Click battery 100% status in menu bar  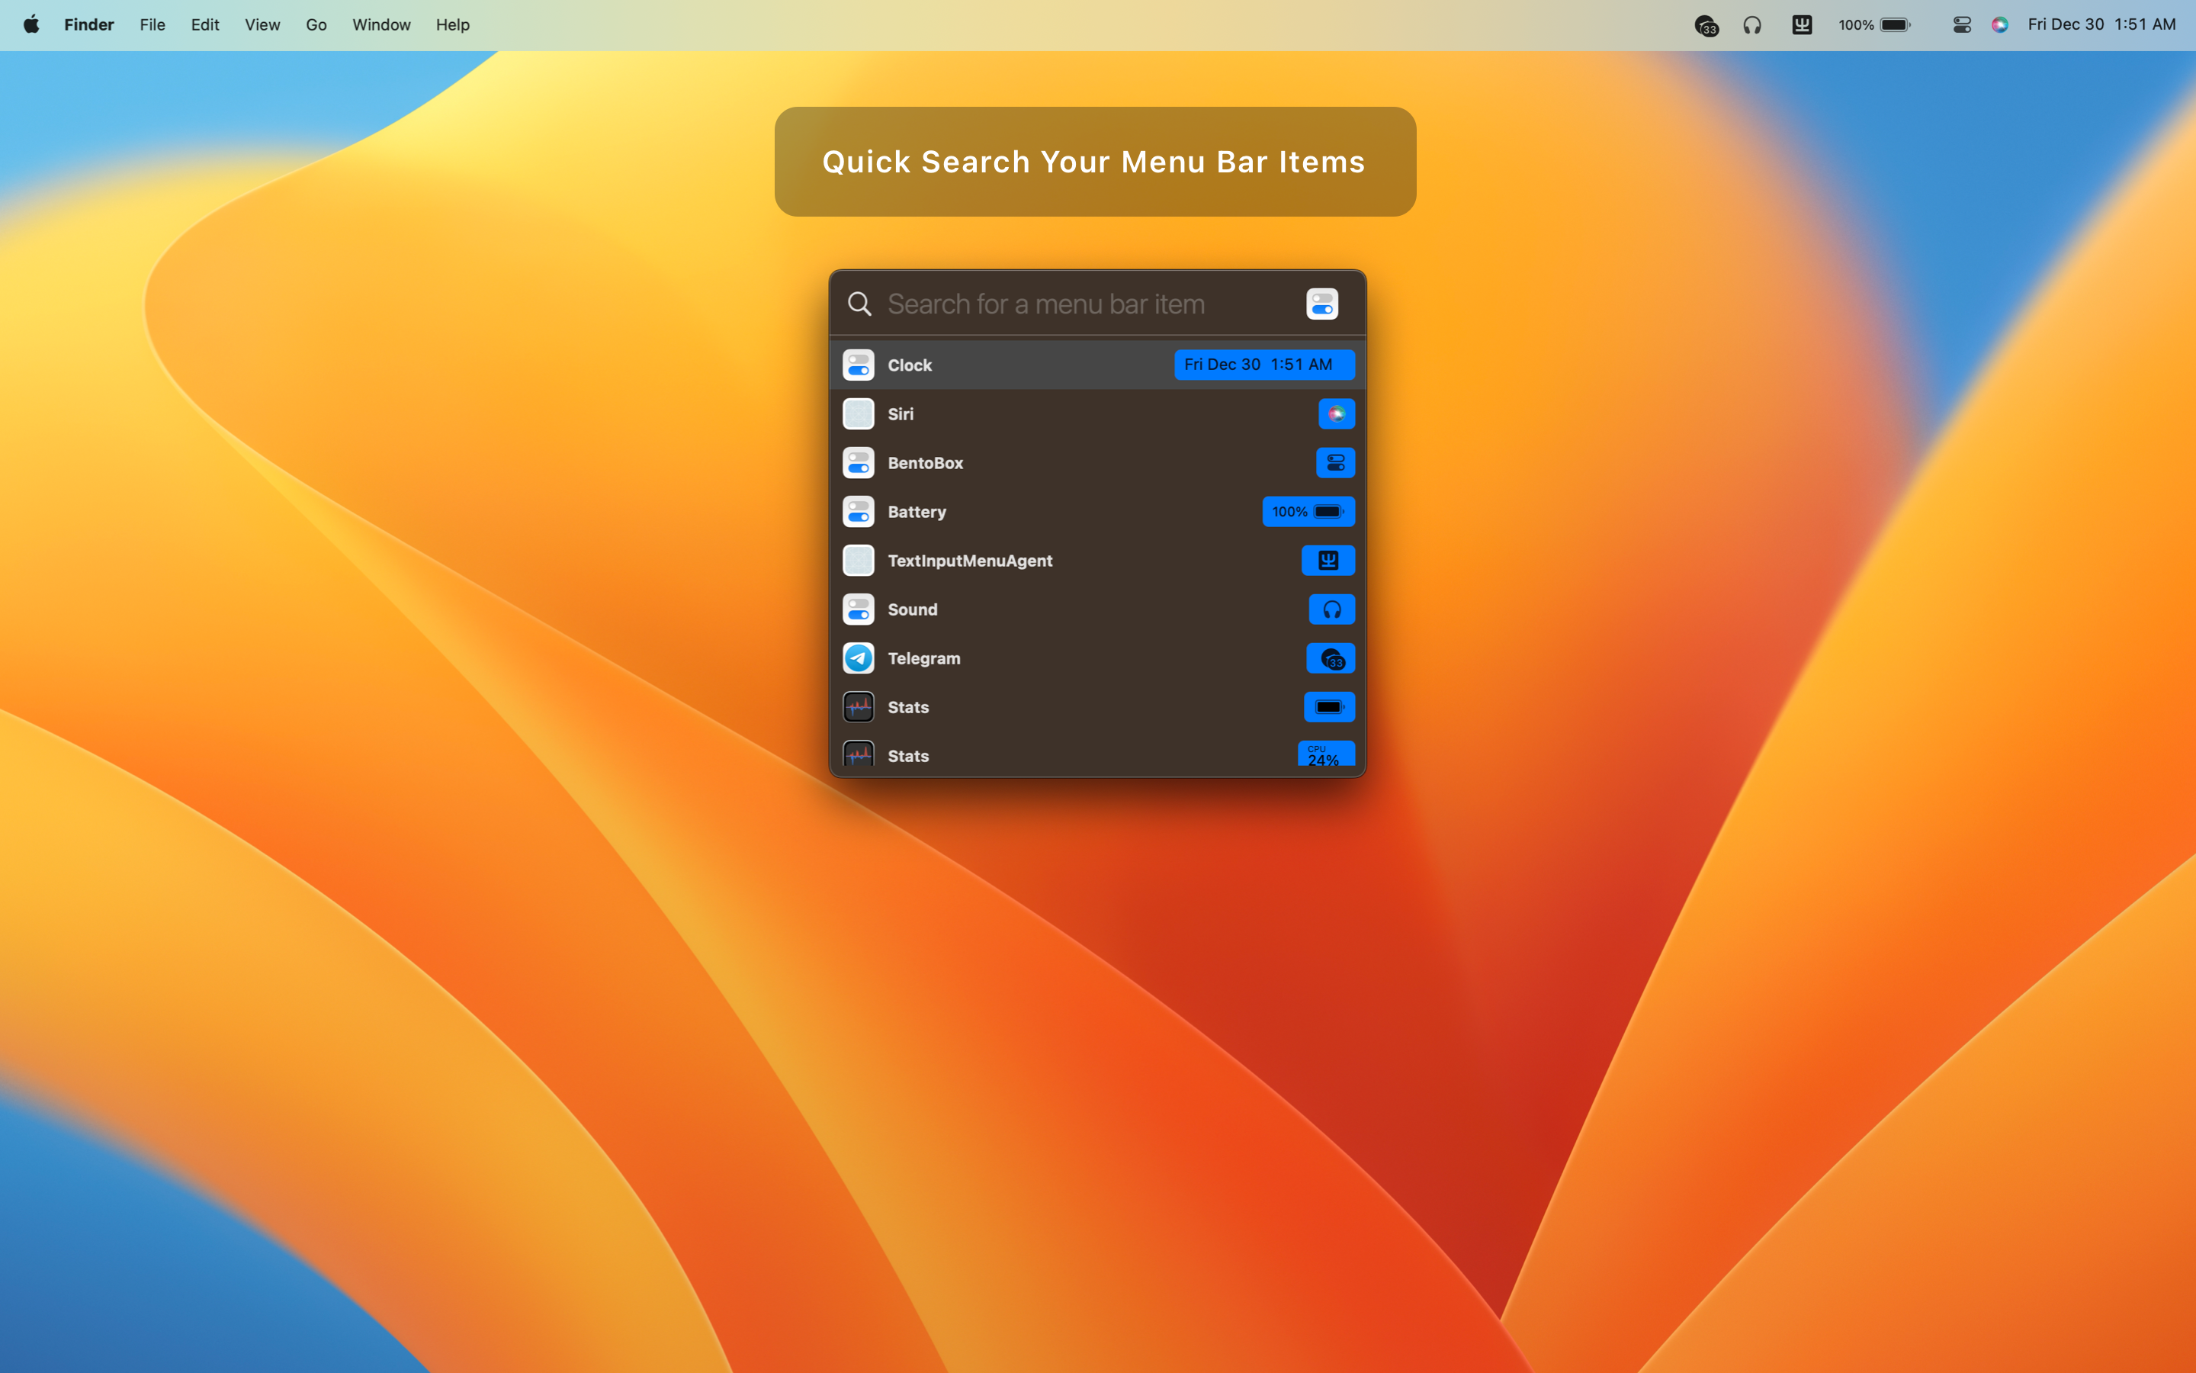point(1875,25)
